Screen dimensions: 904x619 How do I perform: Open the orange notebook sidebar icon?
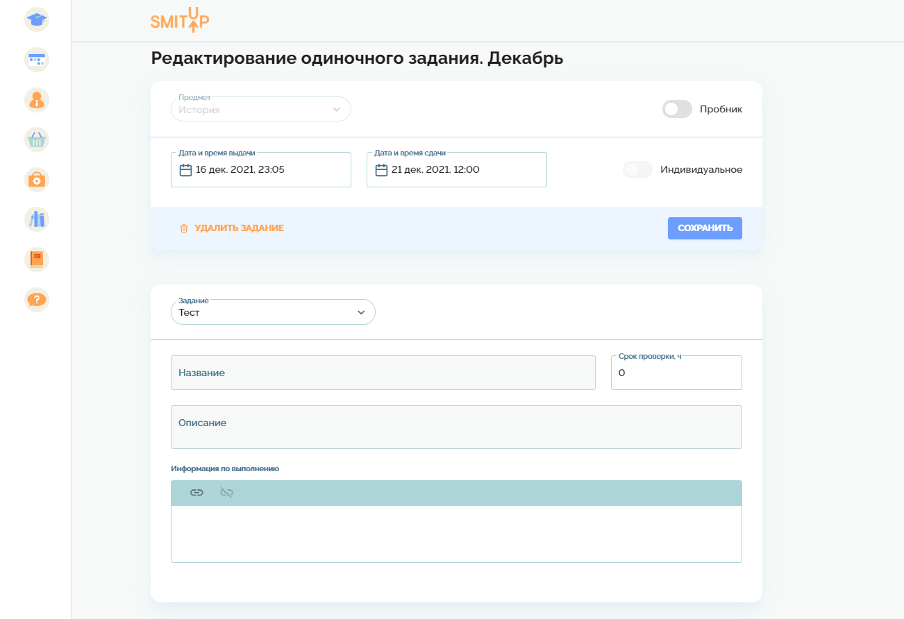pos(37,260)
